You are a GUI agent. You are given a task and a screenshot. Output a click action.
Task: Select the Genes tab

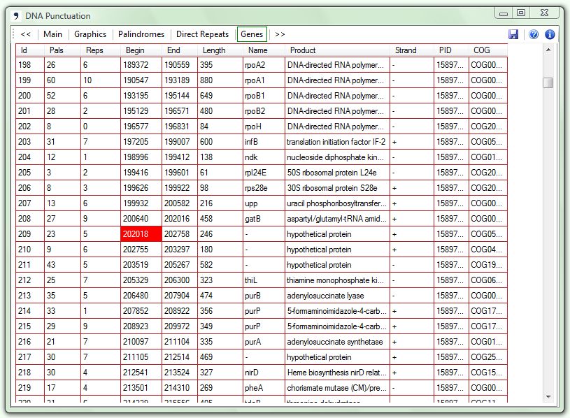tap(252, 34)
